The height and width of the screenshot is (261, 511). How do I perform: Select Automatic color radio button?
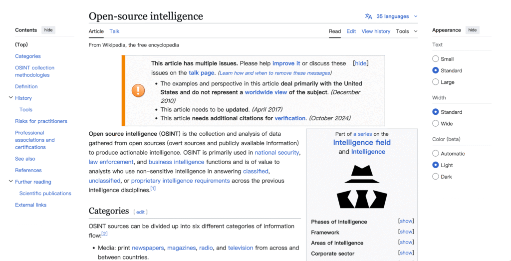point(436,154)
